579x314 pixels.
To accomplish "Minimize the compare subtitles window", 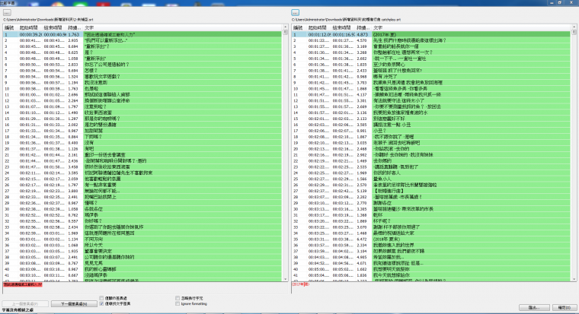I will [552, 2].
